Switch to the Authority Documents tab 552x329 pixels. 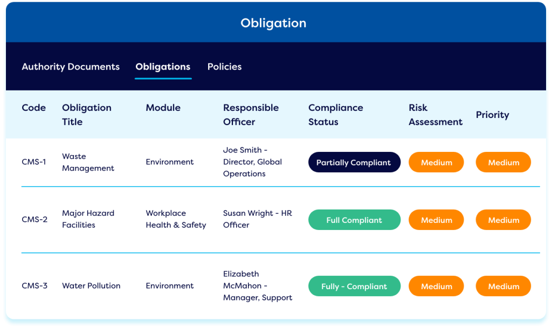pos(71,67)
